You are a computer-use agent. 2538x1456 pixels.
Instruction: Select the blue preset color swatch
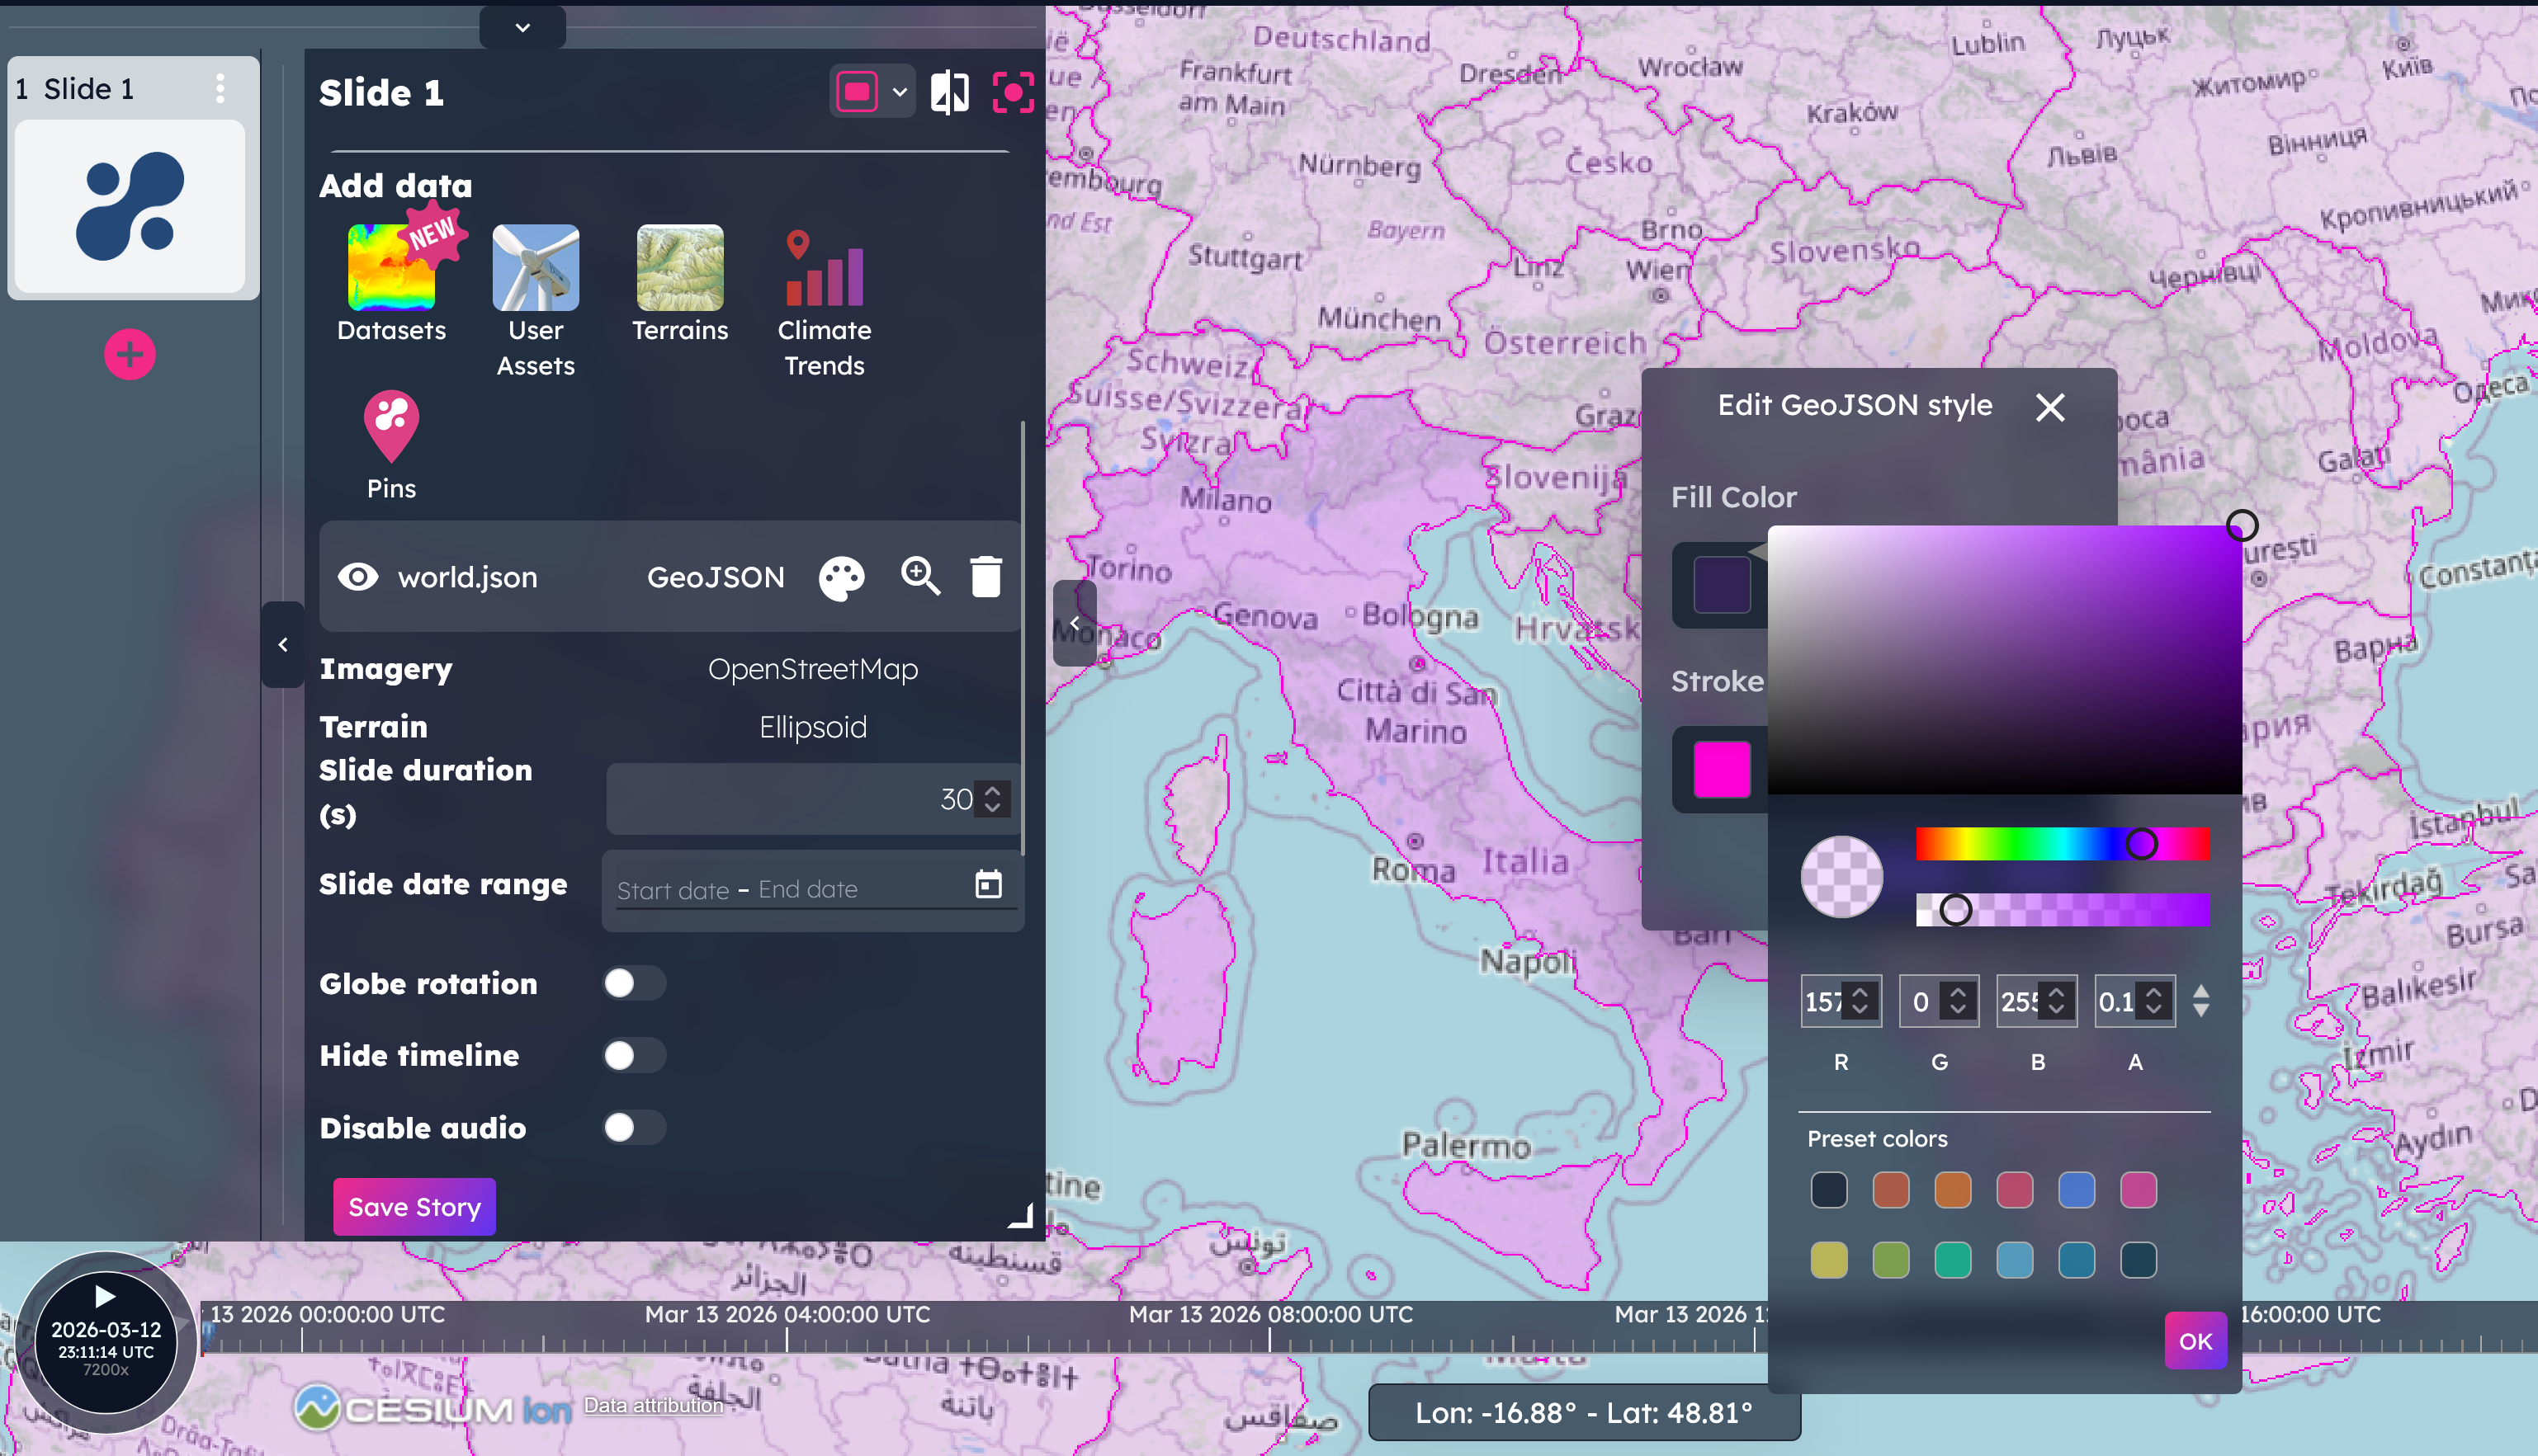(x=2076, y=1190)
